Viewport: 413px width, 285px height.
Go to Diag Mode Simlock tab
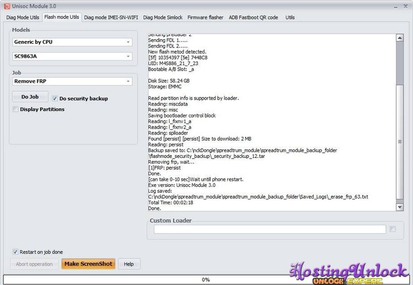(x=163, y=17)
